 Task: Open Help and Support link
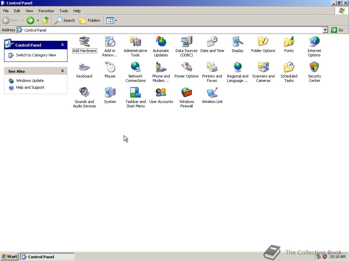click(30, 87)
